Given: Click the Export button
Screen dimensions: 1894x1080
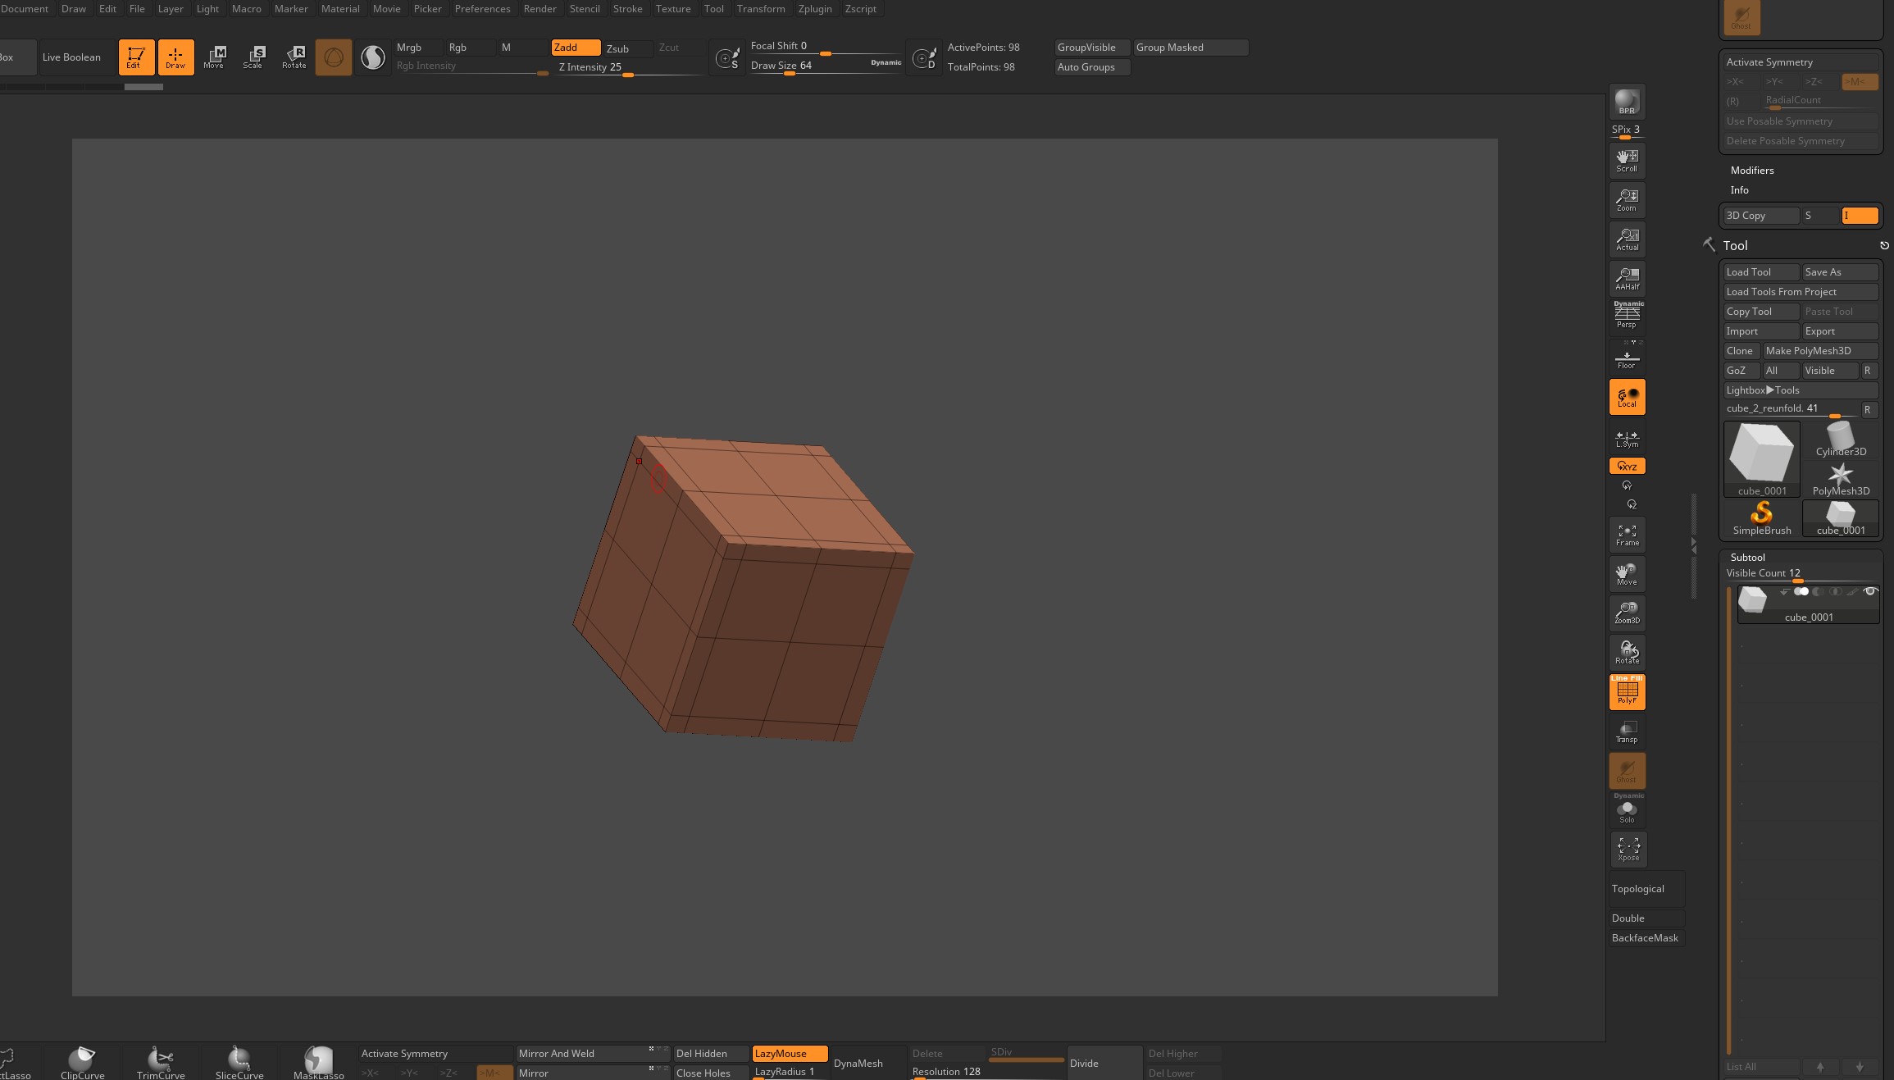Looking at the screenshot, I should tap(1840, 331).
